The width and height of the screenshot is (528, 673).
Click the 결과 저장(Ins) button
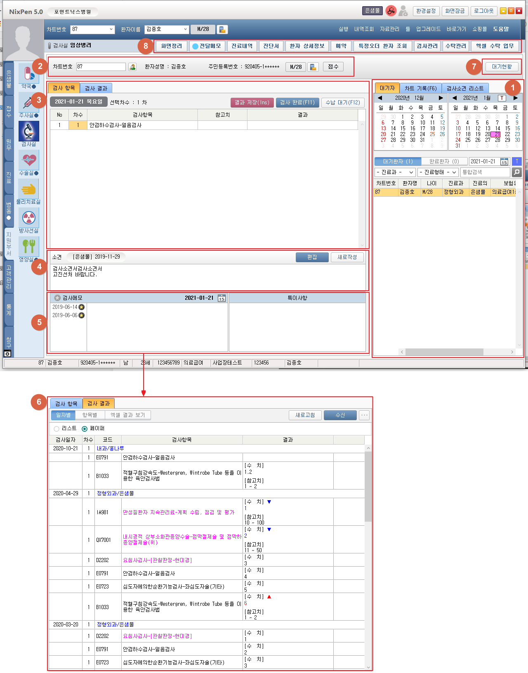click(x=252, y=103)
